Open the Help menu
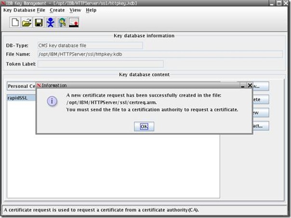The height and width of the screenshot is (218, 291). [x=91, y=10]
